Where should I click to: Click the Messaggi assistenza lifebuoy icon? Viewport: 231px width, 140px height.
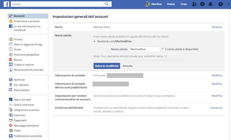click(x=11, y=125)
